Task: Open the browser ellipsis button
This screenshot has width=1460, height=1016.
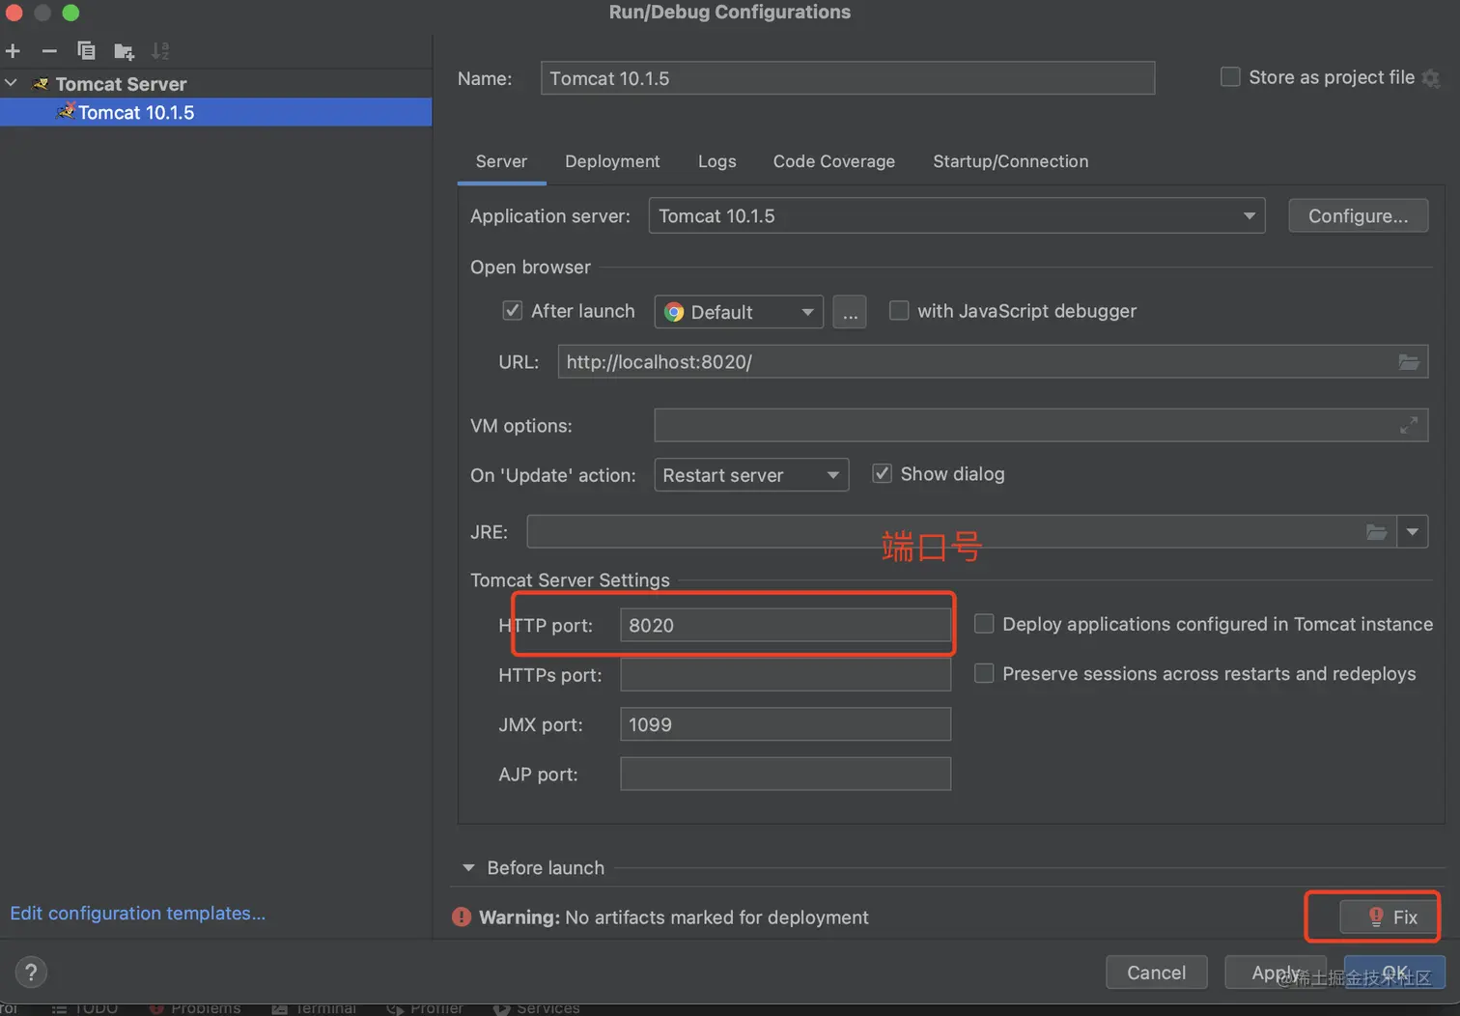Action: (850, 312)
